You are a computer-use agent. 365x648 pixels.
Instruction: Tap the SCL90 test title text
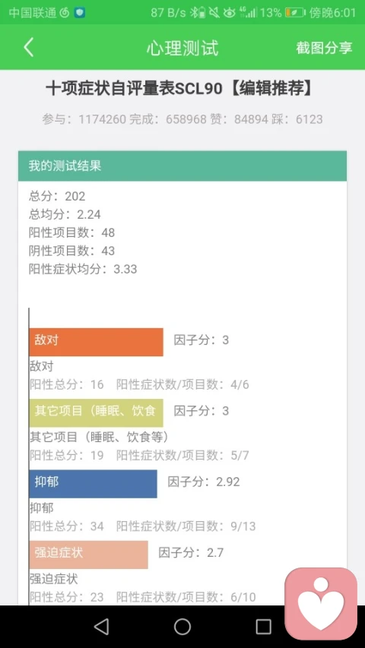pyautogui.click(x=180, y=88)
